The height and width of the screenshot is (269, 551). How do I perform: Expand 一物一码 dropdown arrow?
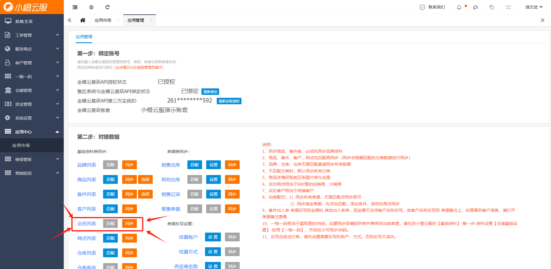click(x=58, y=76)
